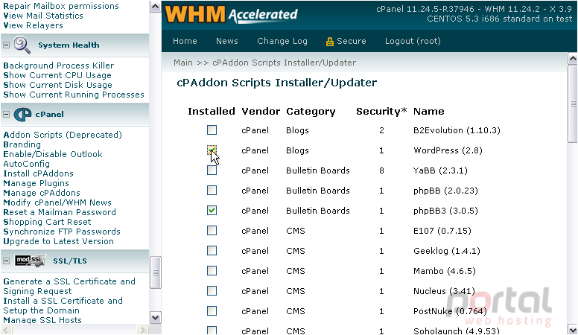Check the Geeklog (1.4.1) checkbox

pyautogui.click(x=212, y=251)
